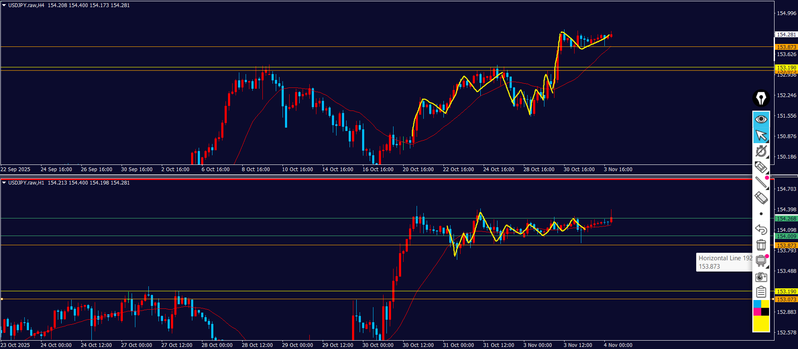Select the arrow cursor tool
This screenshot has height=349, width=798.
761,136
